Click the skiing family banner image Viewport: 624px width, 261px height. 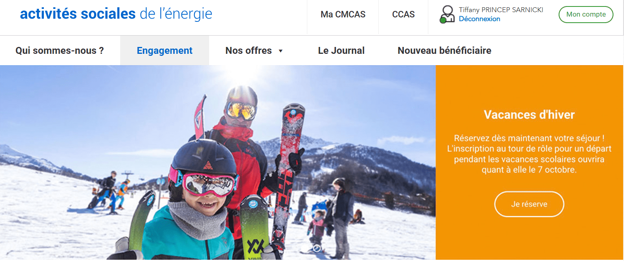point(218,162)
